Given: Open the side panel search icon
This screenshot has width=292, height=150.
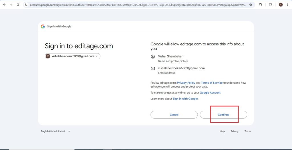Looking at the screenshot, I should (271, 5).
